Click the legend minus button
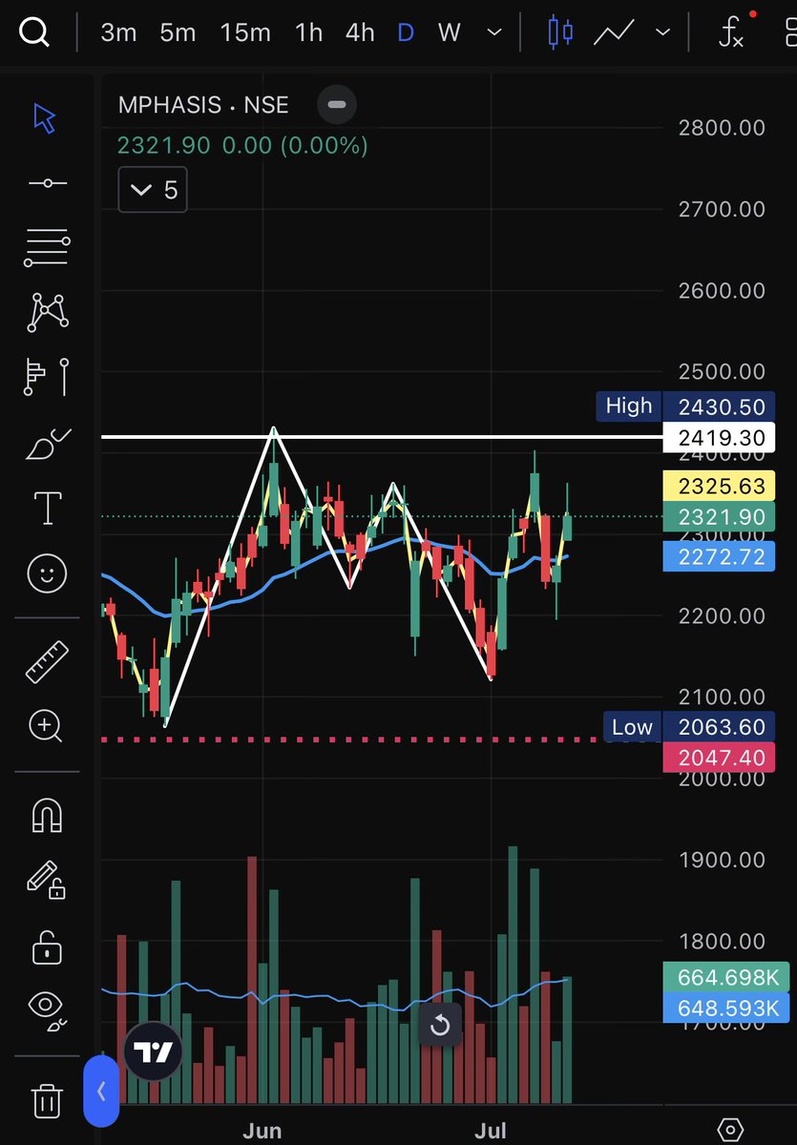The height and width of the screenshot is (1145, 797). pos(336,104)
